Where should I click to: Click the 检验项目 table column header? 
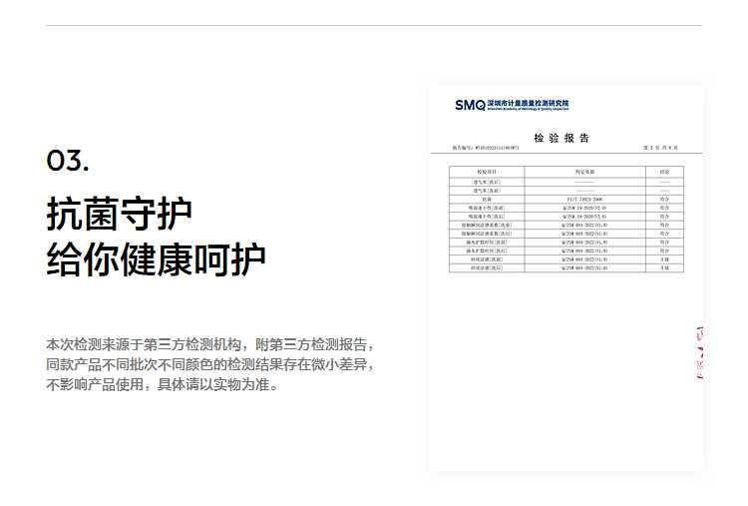(486, 172)
